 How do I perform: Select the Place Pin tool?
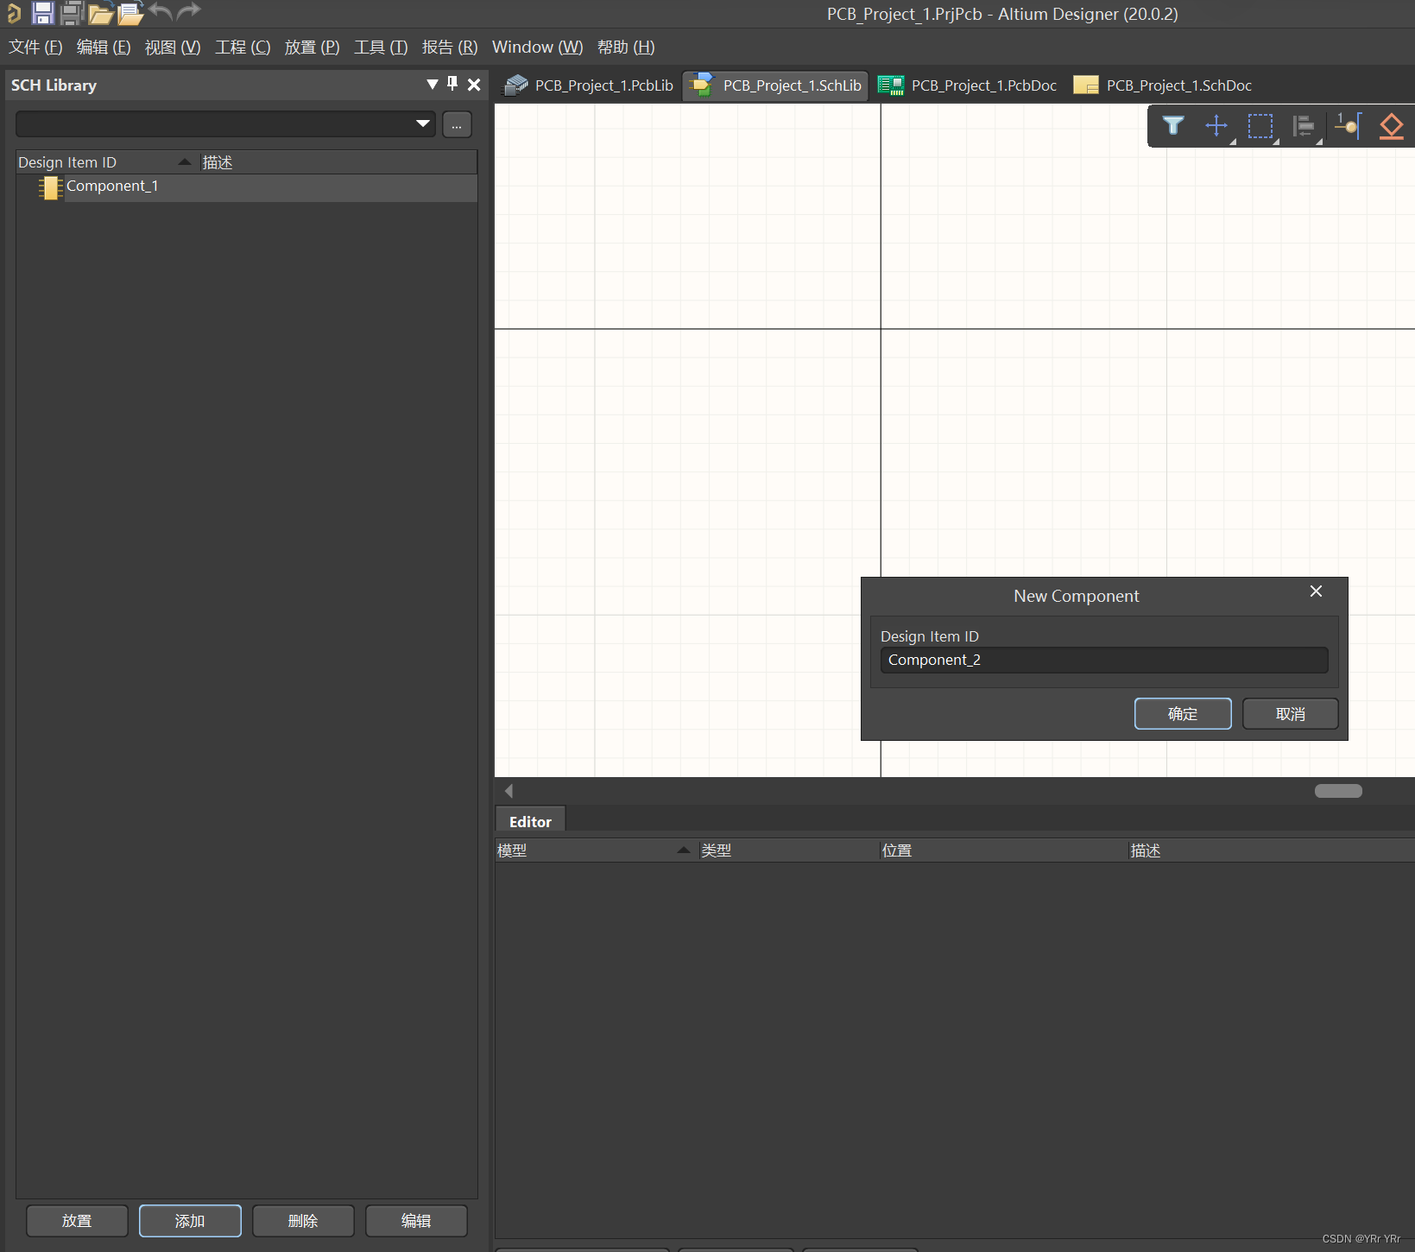point(1348,126)
